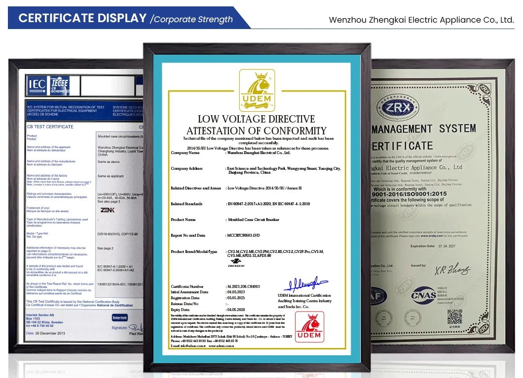Image resolution: width=523 pixels, height=378 pixels.
Task: Click the ATTESTATION OF CONFORMITY title line
Action: (x=256, y=131)
